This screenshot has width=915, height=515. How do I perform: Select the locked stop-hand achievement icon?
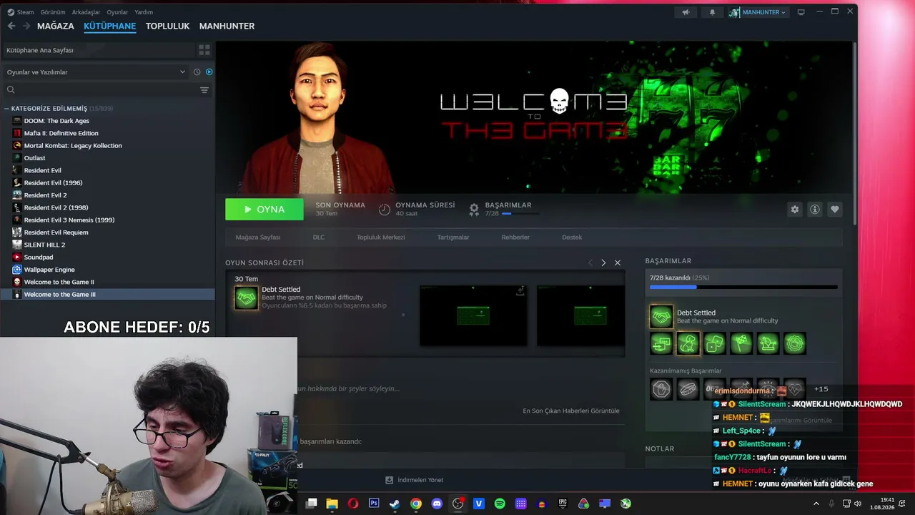661,389
